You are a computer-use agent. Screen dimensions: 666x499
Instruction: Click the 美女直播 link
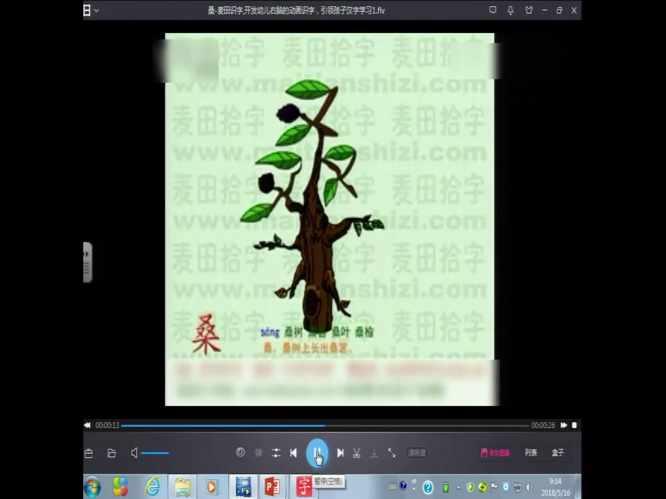point(495,453)
